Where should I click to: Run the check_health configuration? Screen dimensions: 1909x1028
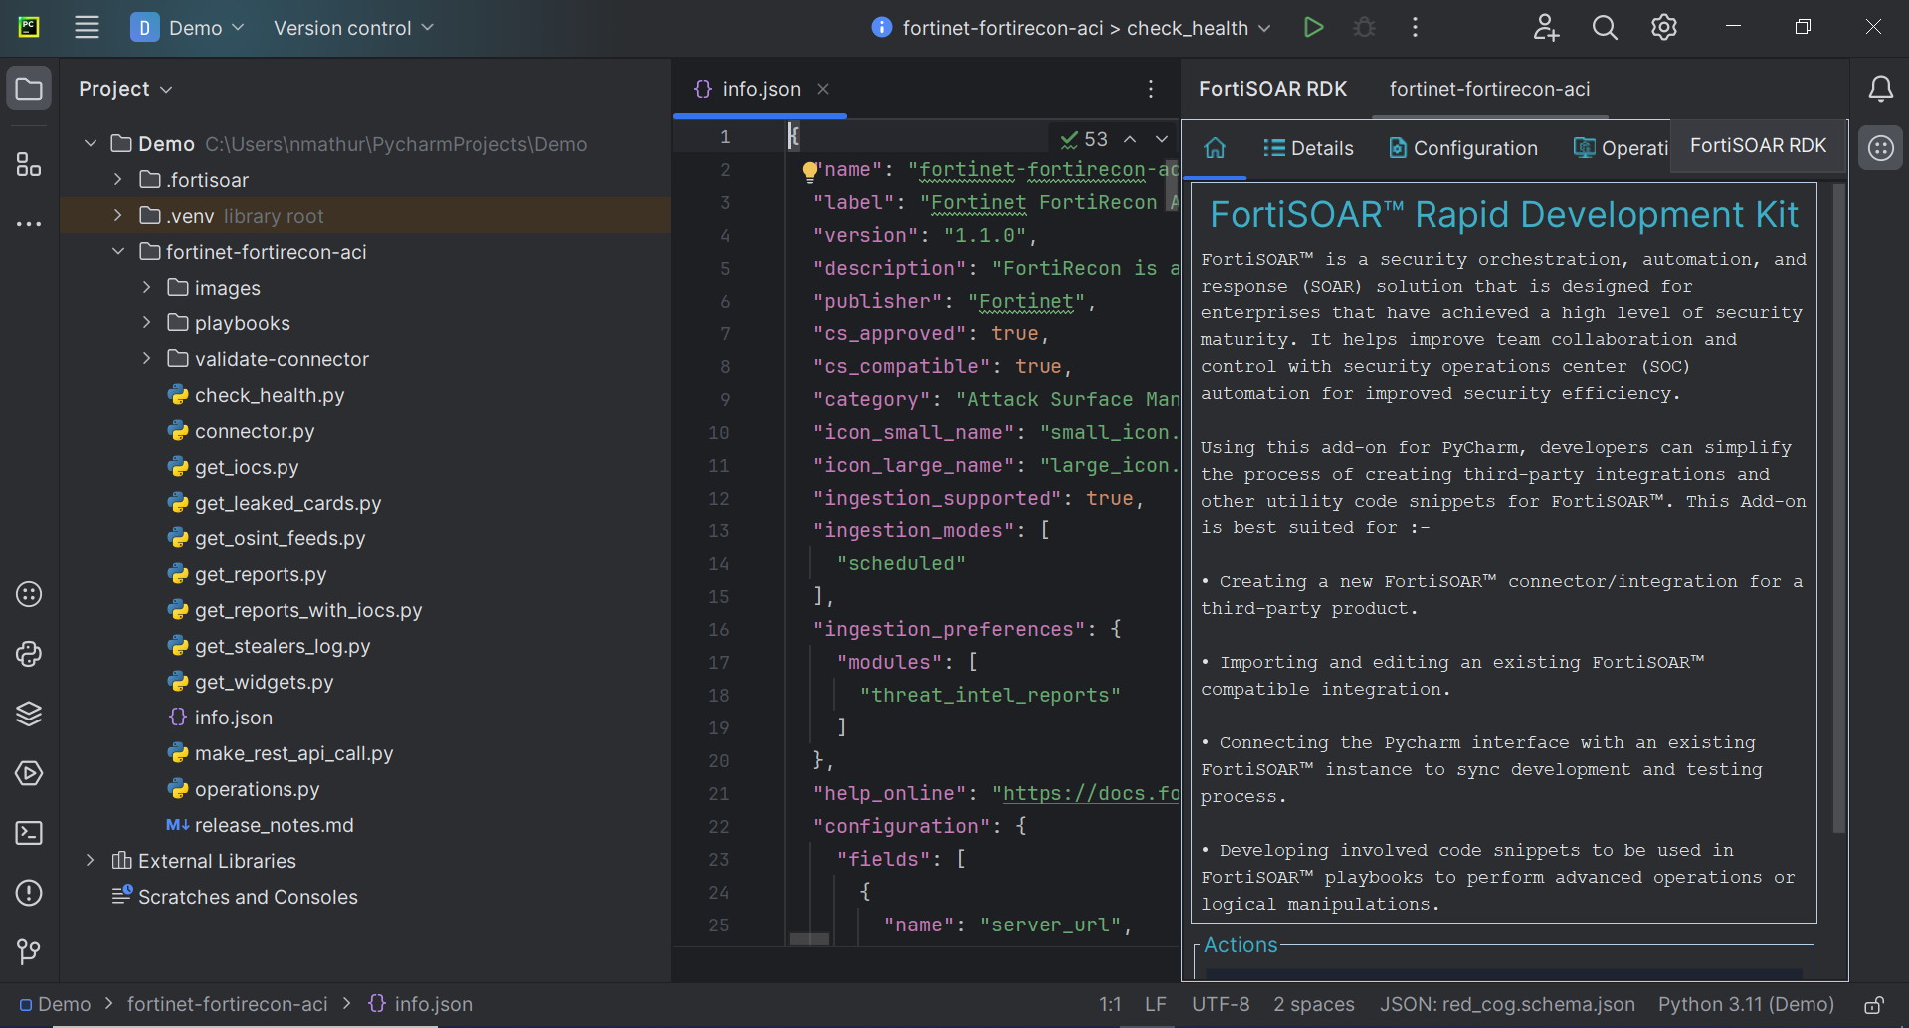[1313, 28]
